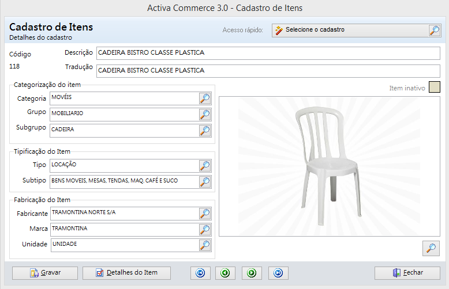Click the image search magnifier below the photo
Image resolution: width=449 pixels, height=289 pixels.
[x=431, y=248]
